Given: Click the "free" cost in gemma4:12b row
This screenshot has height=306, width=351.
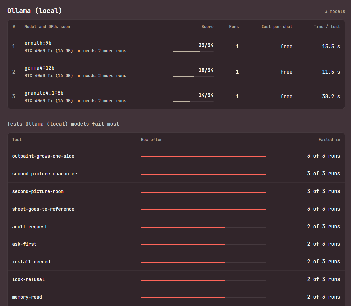Looking at the screenshot, I should [x=286, y=72].
